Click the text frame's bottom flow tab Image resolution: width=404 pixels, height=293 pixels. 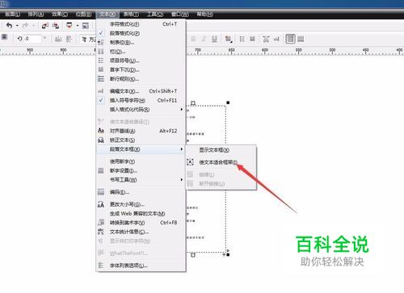coord(193,255)
